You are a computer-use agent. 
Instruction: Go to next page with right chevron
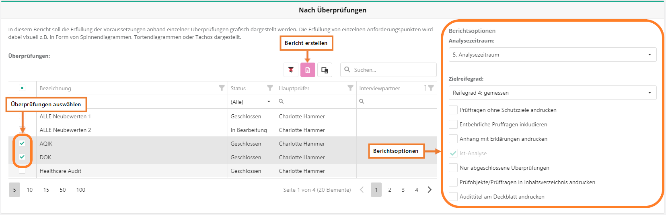click(x=430, y=190)
